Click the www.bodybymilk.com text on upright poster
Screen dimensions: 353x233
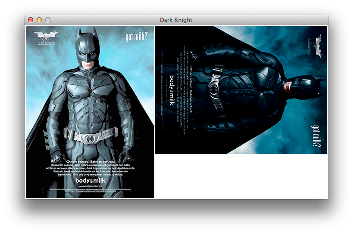coord(91,186)
